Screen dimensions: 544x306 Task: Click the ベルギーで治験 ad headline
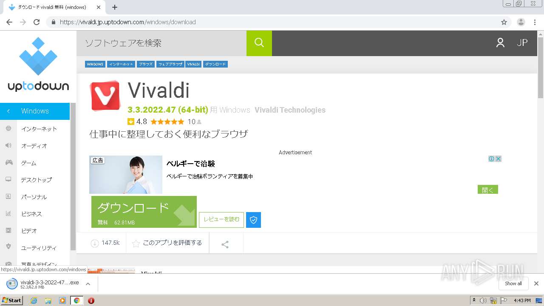click(190, 164)
